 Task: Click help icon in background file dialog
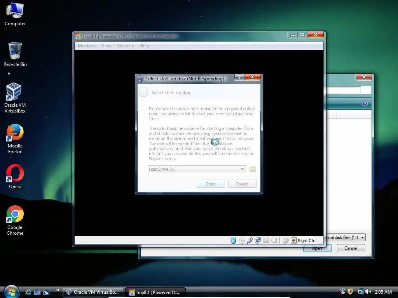tap(365, 104)
